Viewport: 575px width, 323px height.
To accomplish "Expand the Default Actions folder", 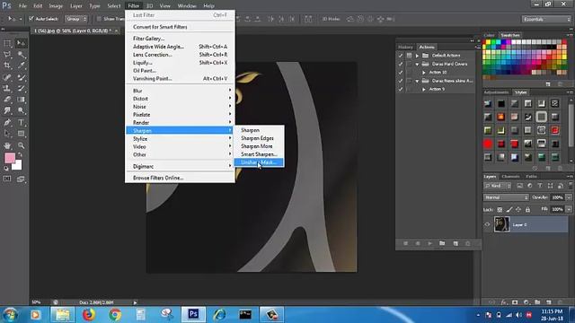I will (x=417, y=56).
